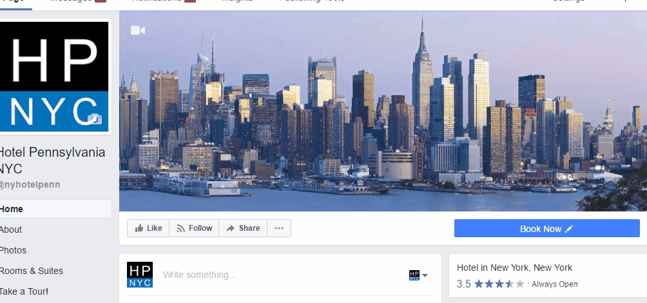Open the three-dots more options menu

pyautogui.click(x=279, y=228)
